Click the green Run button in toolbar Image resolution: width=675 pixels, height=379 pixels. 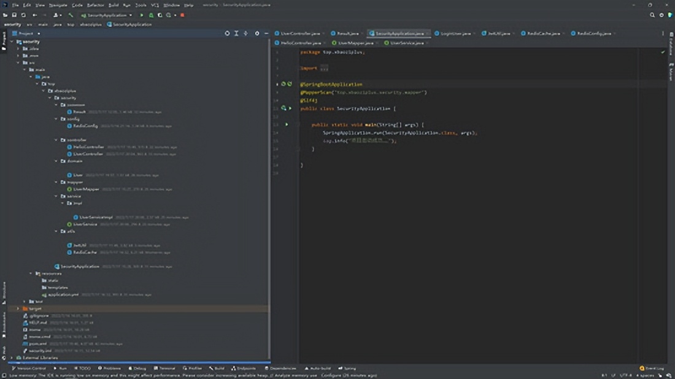[x=142, y=15]
